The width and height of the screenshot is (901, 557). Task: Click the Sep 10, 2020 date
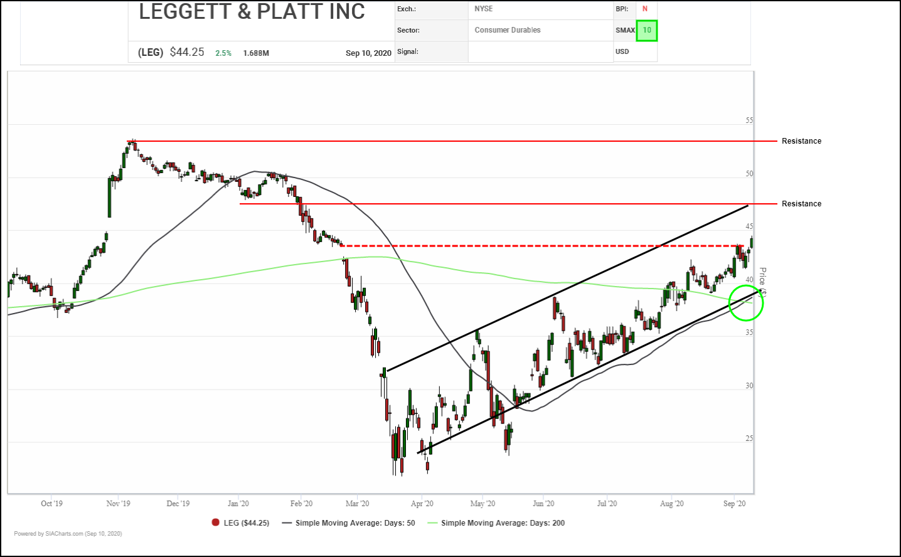coord(368,53)
